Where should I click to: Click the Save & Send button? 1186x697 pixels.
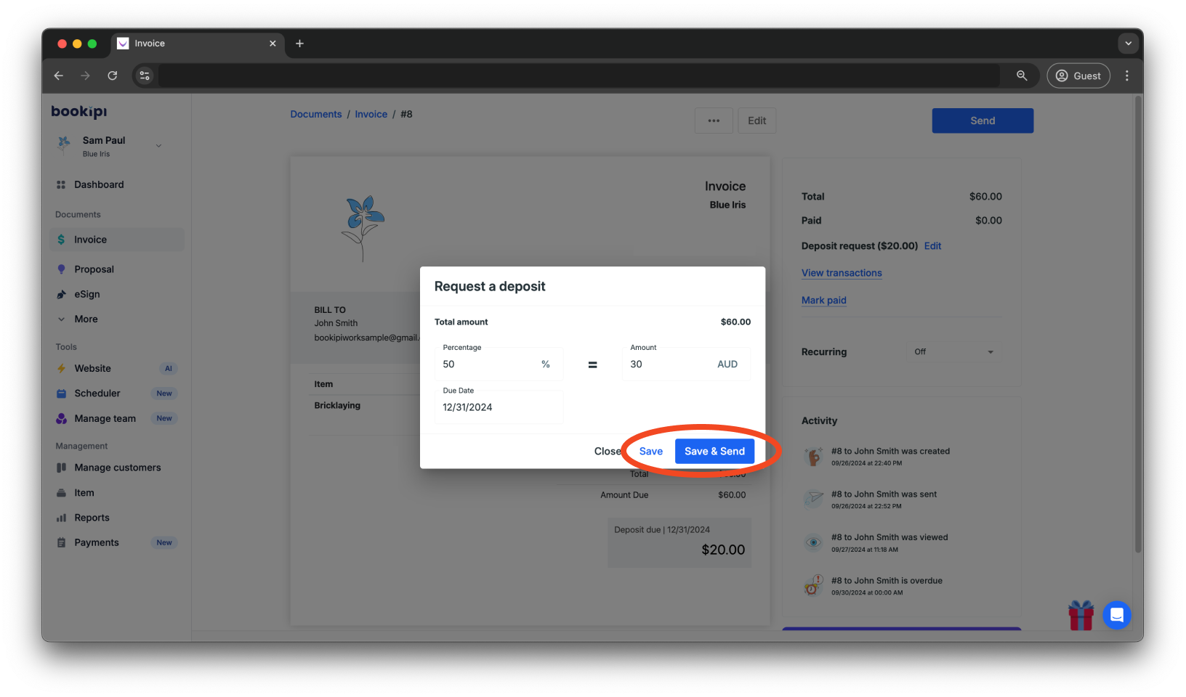pos(714,451)
